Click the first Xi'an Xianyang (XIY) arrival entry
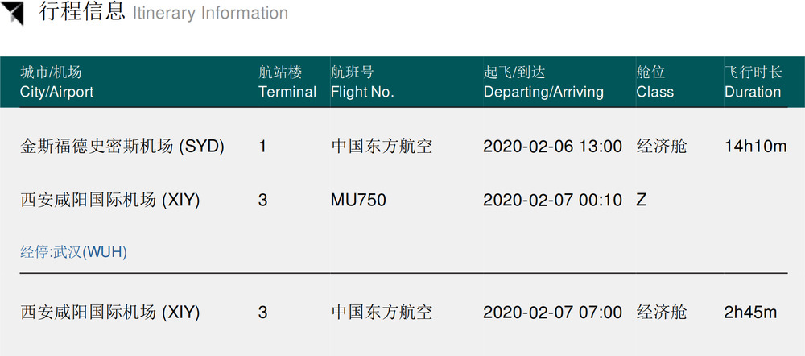 tap(110, 200)
